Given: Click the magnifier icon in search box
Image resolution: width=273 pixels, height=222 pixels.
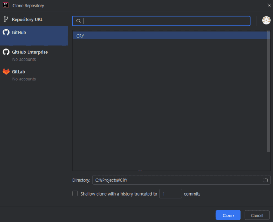Looking at the screenshot, I should click(x=78, y=21).
